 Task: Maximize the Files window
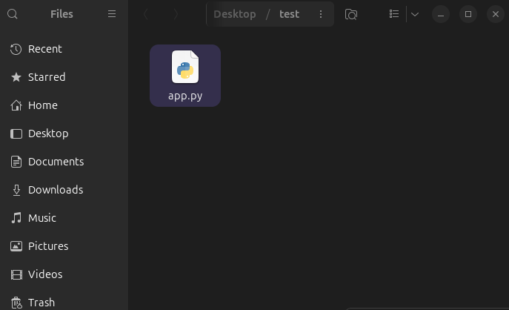point(468,14)
